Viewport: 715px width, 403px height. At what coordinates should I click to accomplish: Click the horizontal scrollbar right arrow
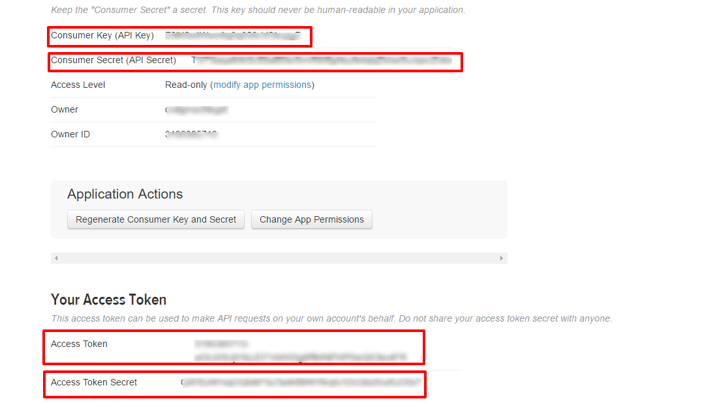(502, 258)
